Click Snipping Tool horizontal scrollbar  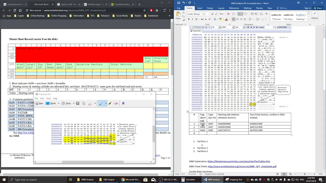(93, 162)
